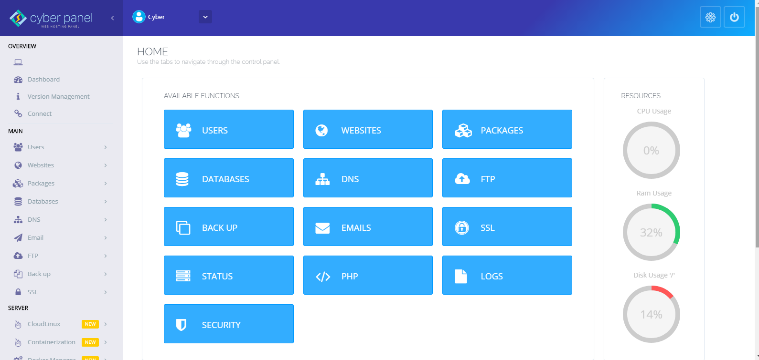Click the DNS sitemap icon in sidebar
Image resolution: width=759 pixels, height=360 pixels.
[x=18, y=219]
